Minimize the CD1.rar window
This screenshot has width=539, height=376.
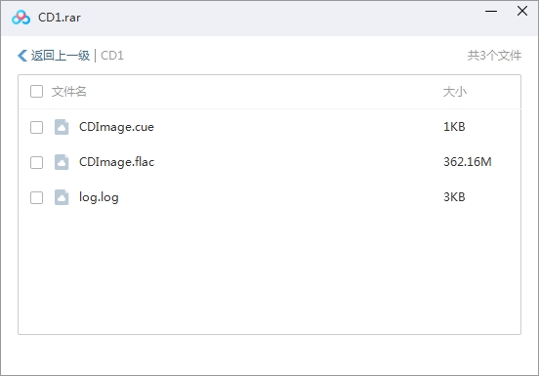click(x=491, y=12)
